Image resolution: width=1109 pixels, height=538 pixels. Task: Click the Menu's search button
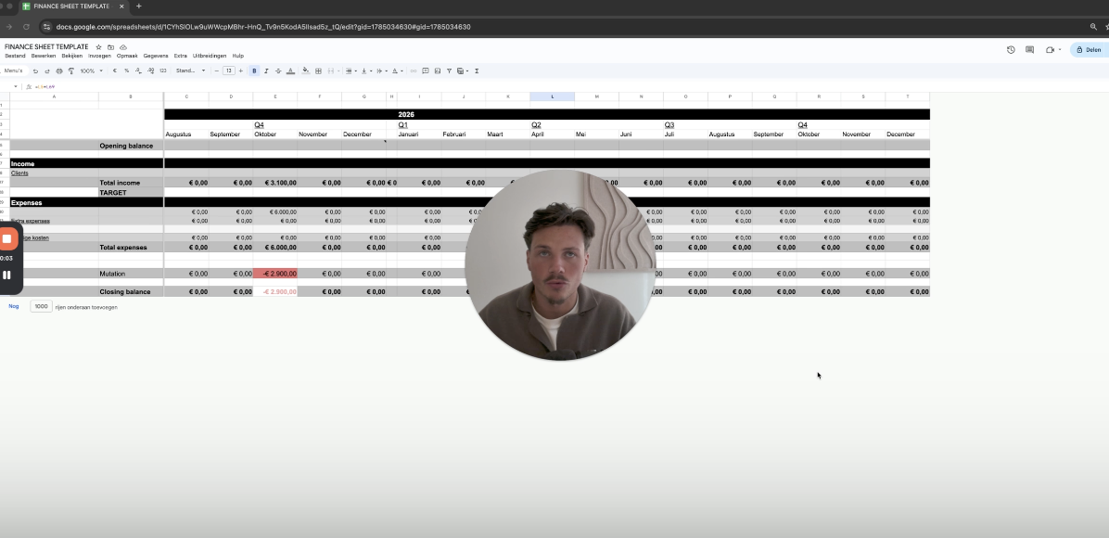pyautogui.click(x=13, y=70)
